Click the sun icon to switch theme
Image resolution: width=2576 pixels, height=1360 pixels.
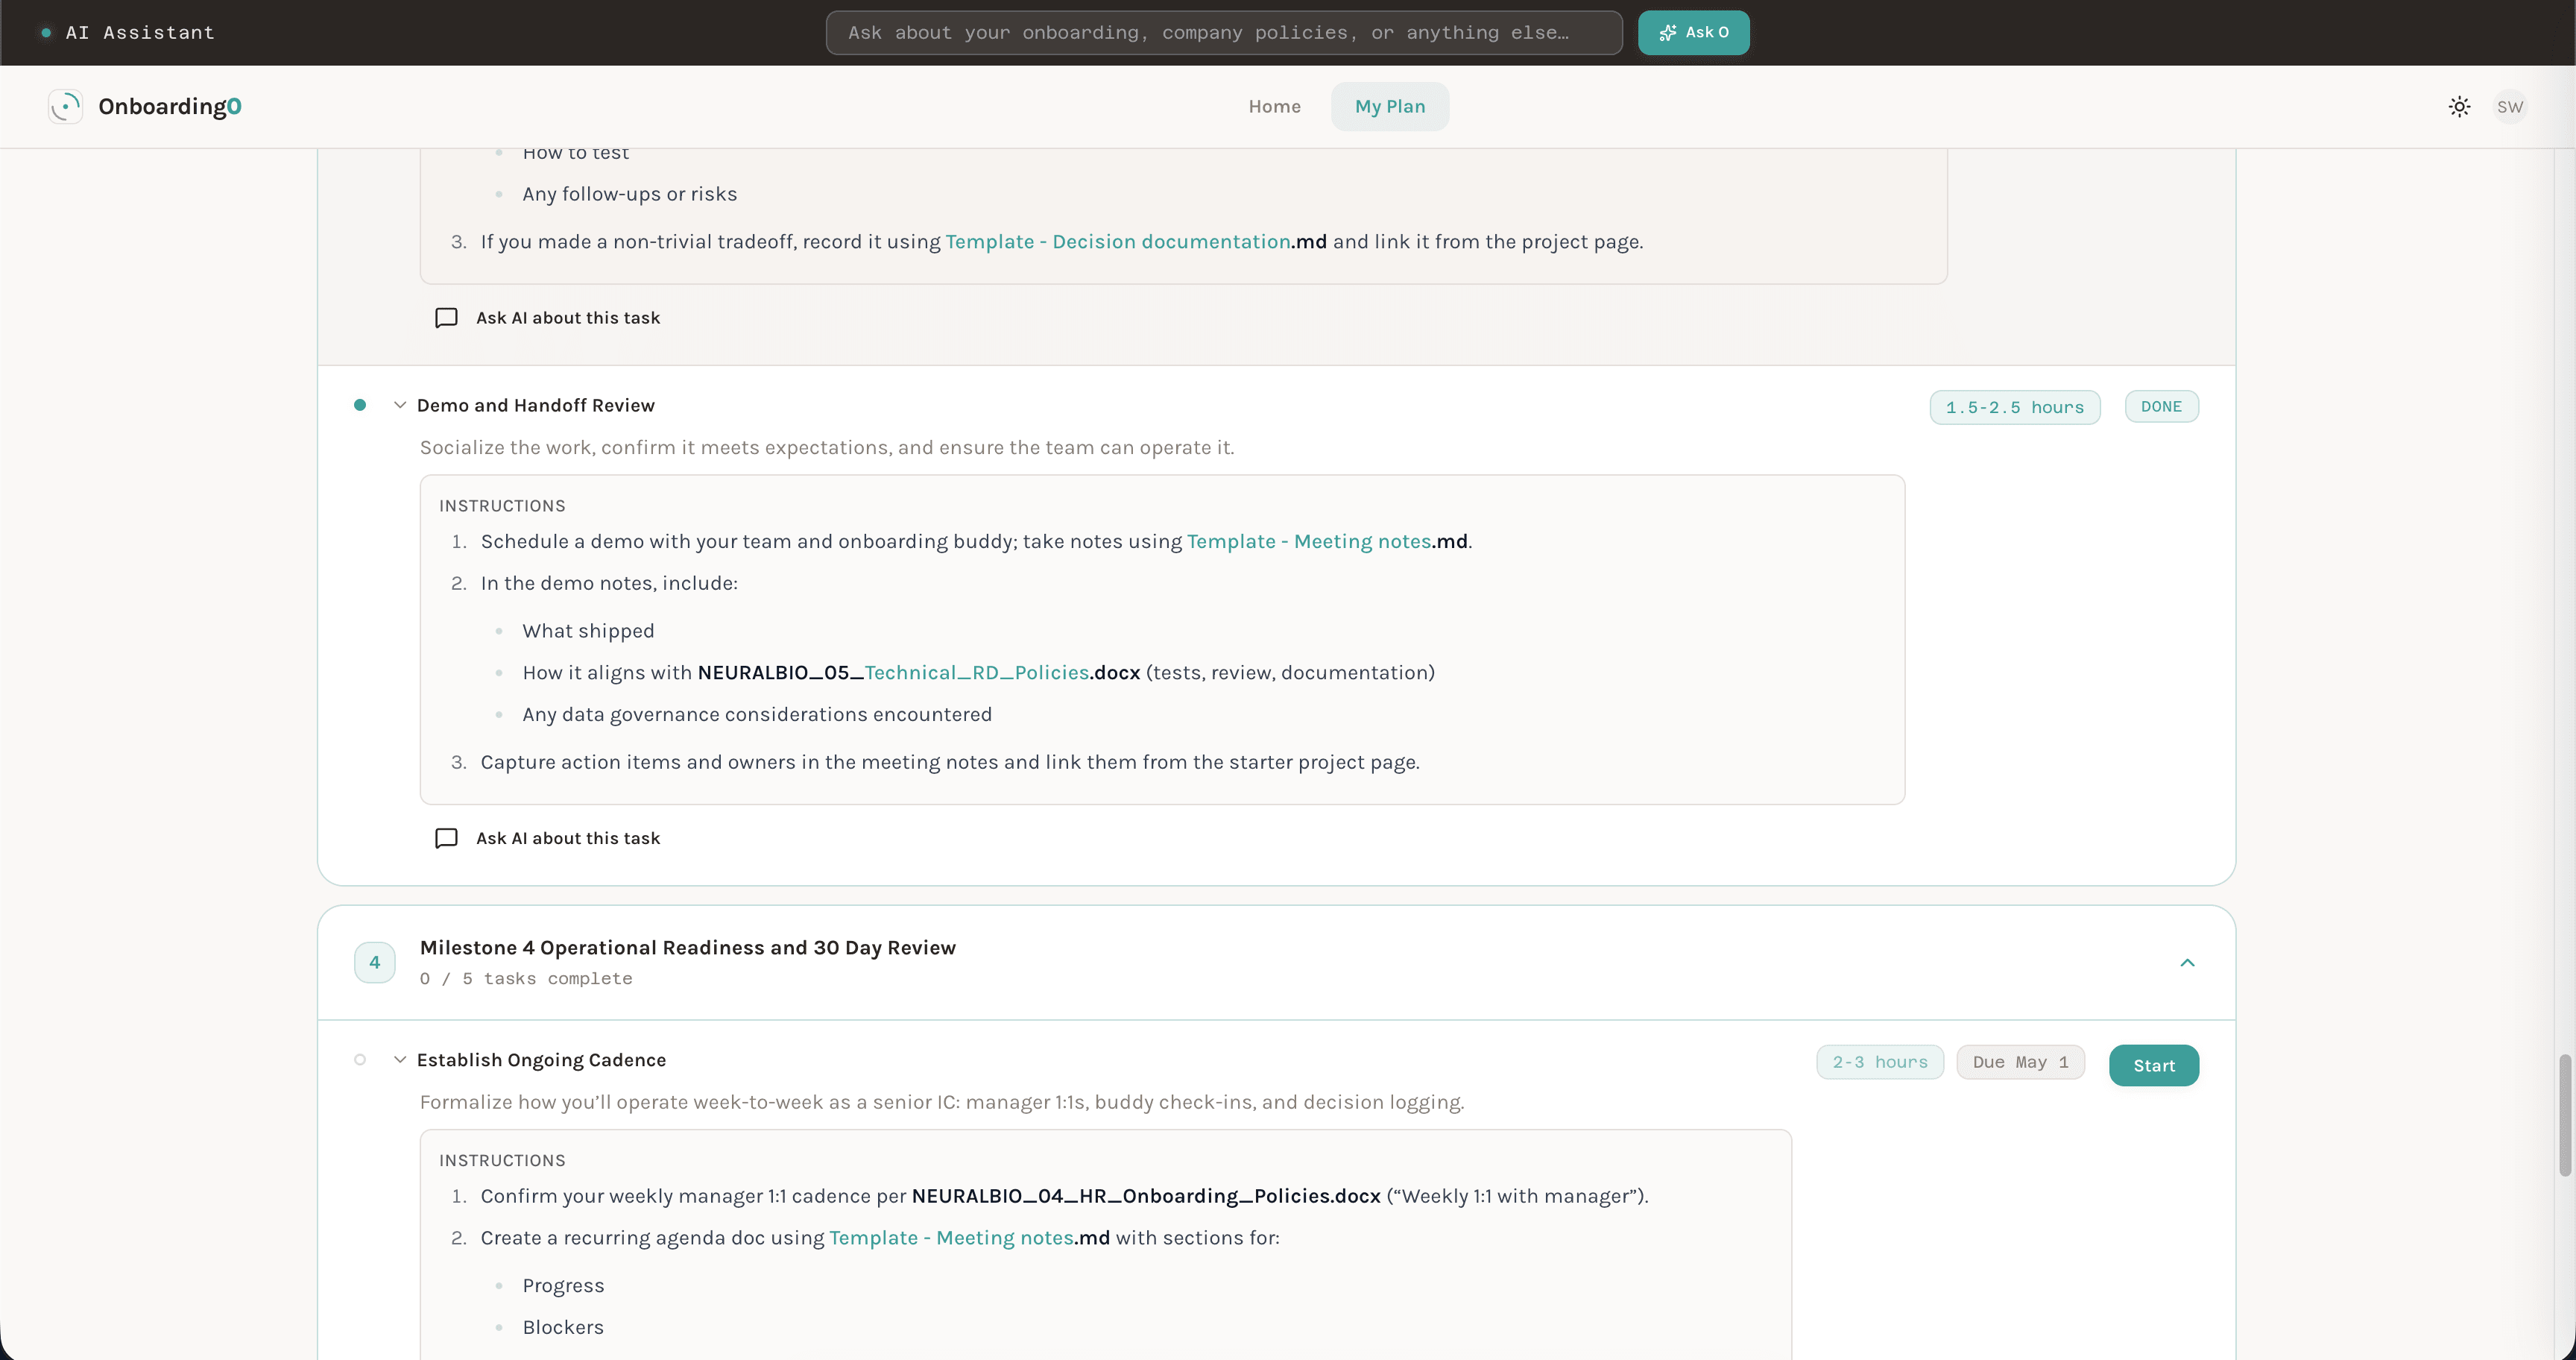(2459, 106)
